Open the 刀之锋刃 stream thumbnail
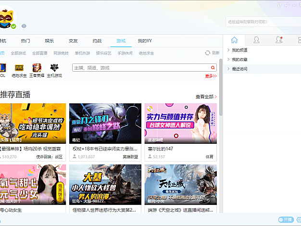This screenshot has height=226, width=301. 105,124
